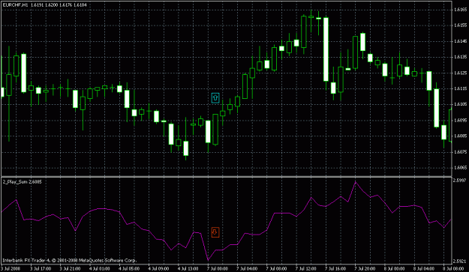
Task: Click the 1.6075 price axis label
Action: pos(460,151)
